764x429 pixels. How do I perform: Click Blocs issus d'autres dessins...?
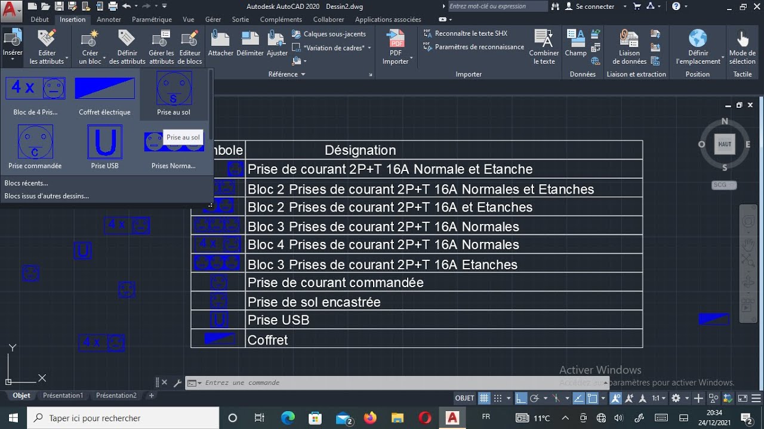[47, 196]
